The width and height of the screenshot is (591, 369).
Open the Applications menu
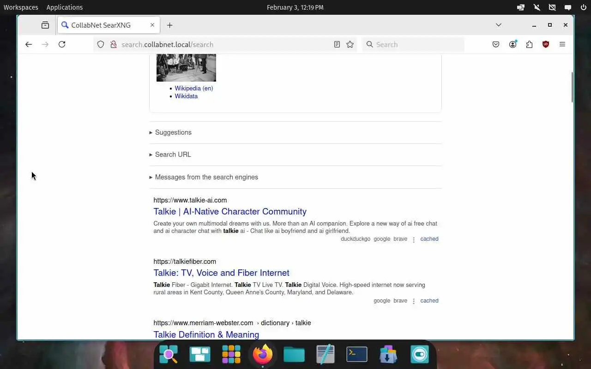click(x=65, y=7)
